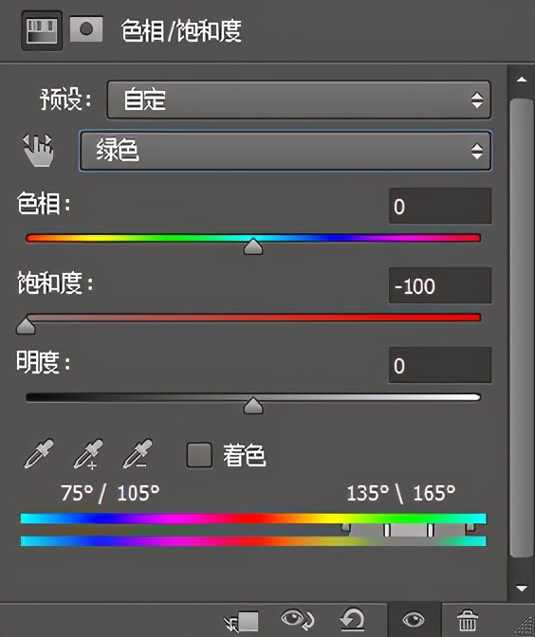Clip adjustment to layer below icon
This screenshot has height=637, width=535.
tap(242, 621)
